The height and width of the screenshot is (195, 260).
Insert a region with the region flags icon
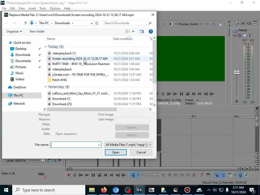coord(208,175)
